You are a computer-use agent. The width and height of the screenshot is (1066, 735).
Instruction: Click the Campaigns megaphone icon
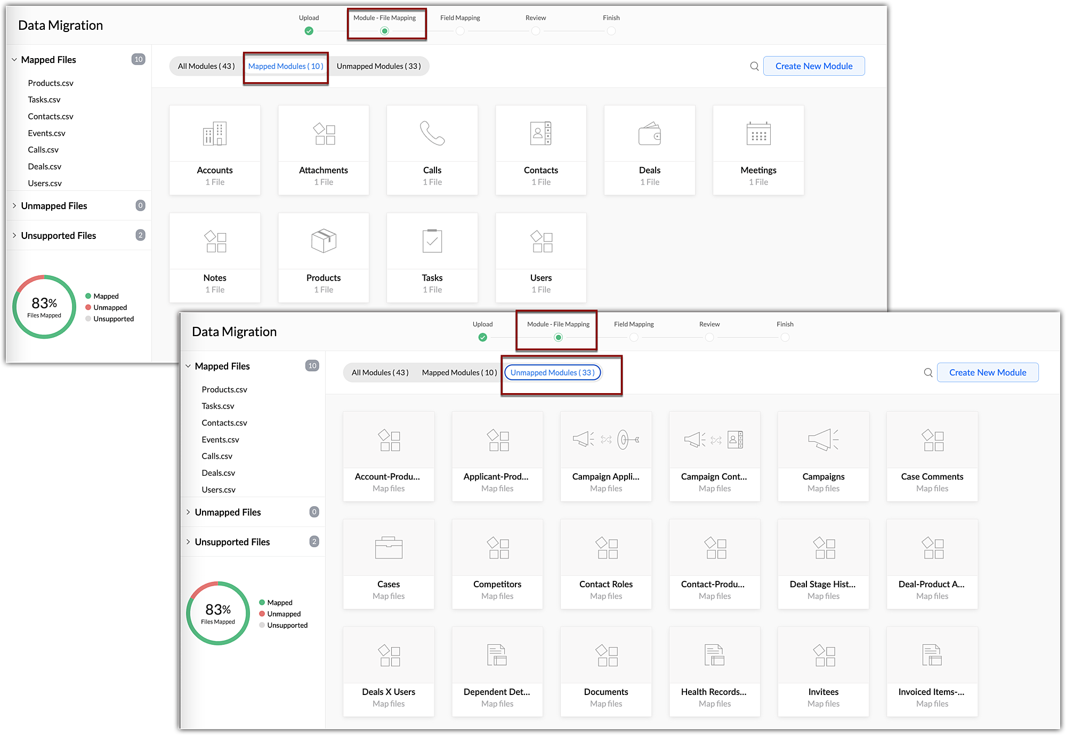click(x=823, y=440)
